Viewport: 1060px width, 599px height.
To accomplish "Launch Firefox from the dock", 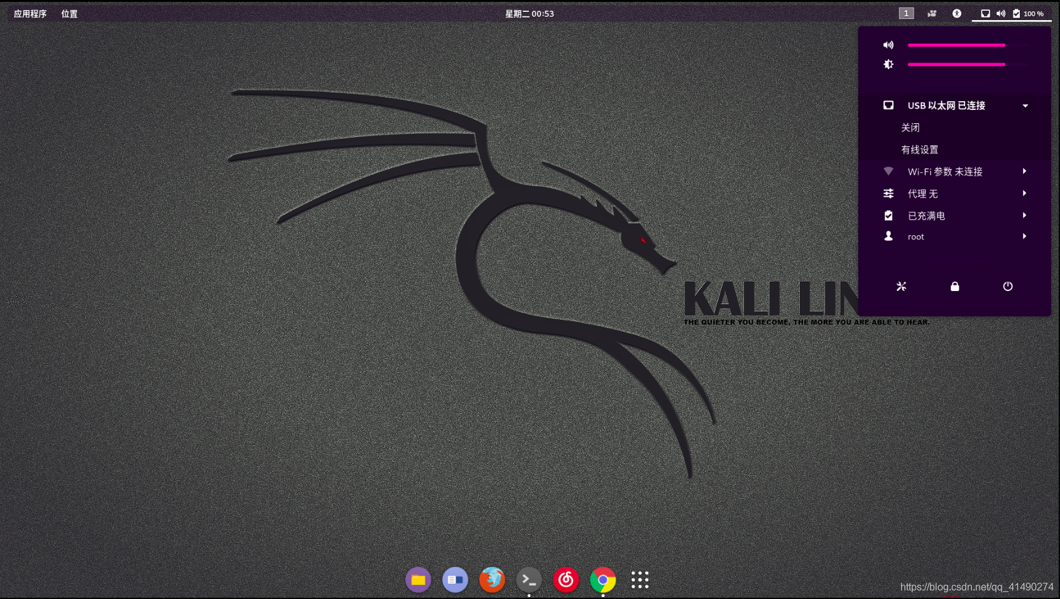I will [492, 580].
